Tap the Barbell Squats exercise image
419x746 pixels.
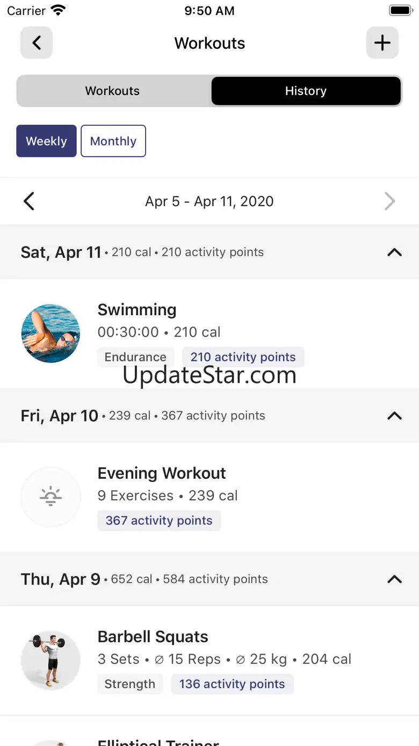point(50,660)
